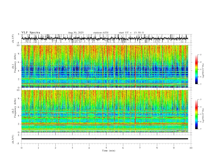Click the ch.1 spectrogram color scale bar
This screenshot has width=215, height=166.
tap(196, 69)
